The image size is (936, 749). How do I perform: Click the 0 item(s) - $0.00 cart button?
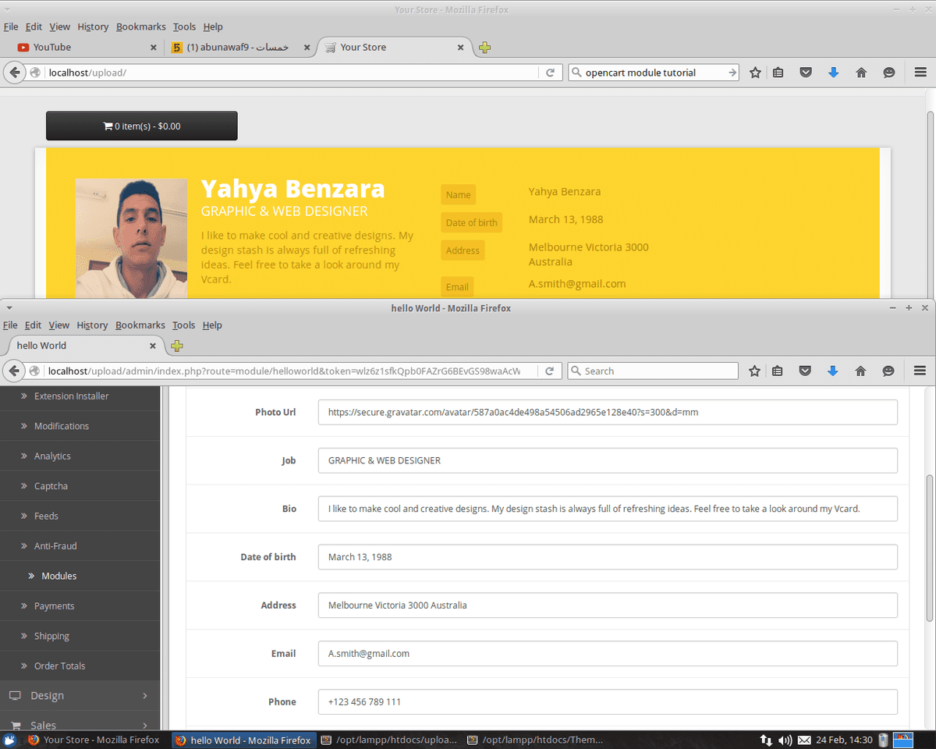(x=142, y=126)
